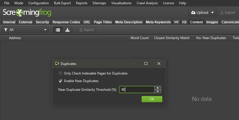Click the Duplicates dialog frog icon
The width and height of the screenshot is (239, 120).
point(57,64)
